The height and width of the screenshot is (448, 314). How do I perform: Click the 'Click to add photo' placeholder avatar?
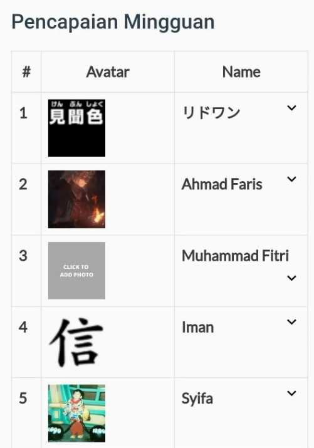76,271
